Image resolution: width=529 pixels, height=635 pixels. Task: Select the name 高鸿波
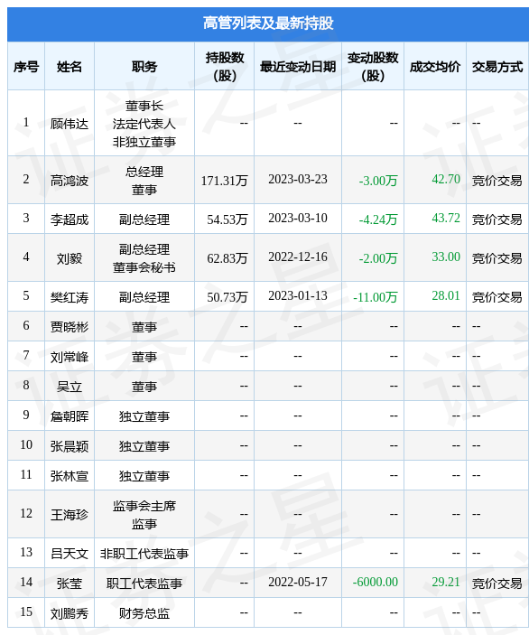70,181
